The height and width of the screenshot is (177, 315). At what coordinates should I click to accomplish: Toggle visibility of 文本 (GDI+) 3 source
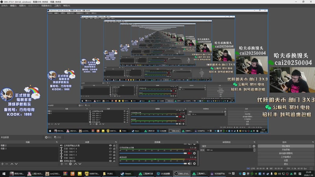[x=110, y=152]
